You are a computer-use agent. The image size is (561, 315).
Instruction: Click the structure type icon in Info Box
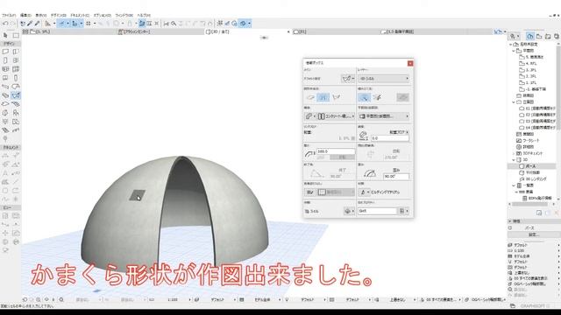[309, 116]
